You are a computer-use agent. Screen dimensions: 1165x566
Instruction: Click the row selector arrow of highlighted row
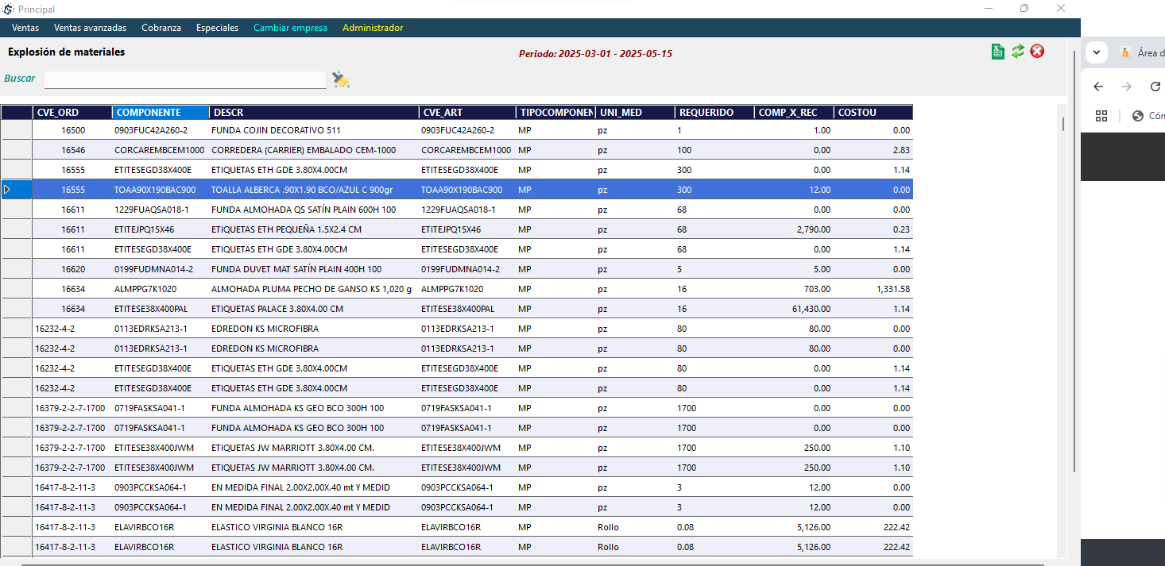7,190
